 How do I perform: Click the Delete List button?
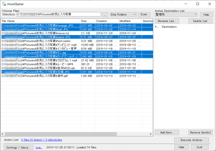tap(200, 21)
